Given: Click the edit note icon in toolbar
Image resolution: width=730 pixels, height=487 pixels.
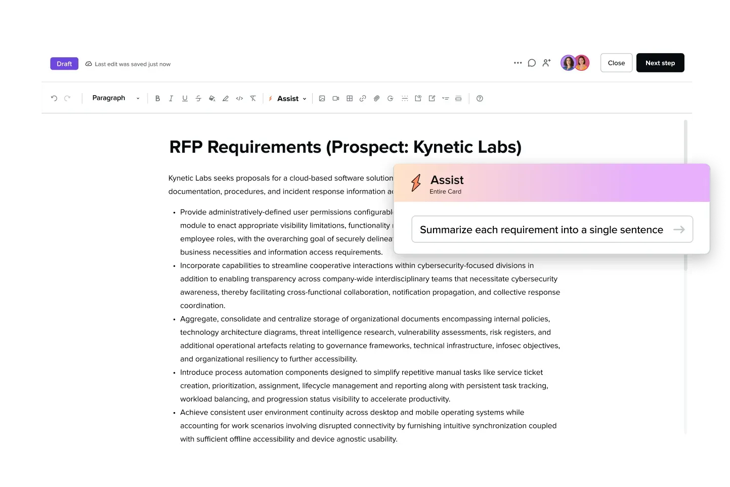Looking at the screenshot, I should [x=432, y=99].
